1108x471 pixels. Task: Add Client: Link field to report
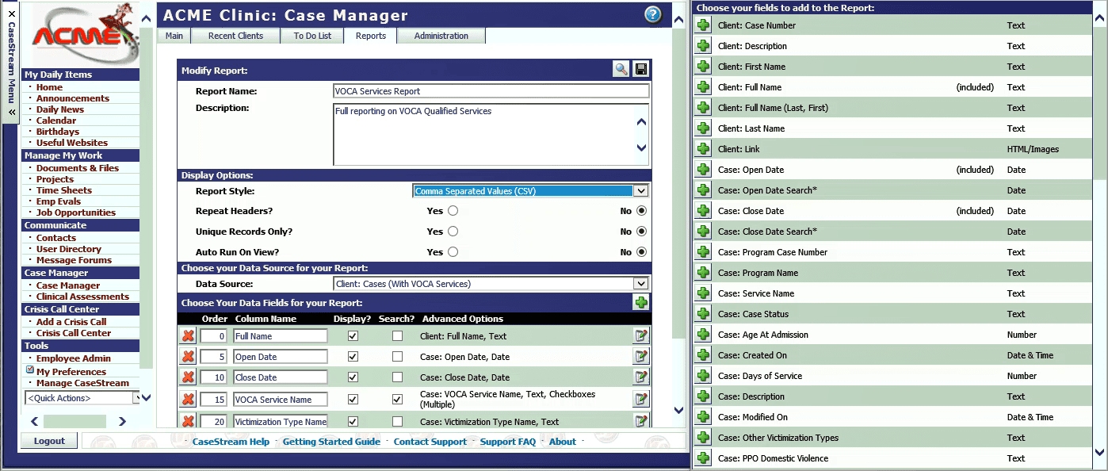coord(703,149)
